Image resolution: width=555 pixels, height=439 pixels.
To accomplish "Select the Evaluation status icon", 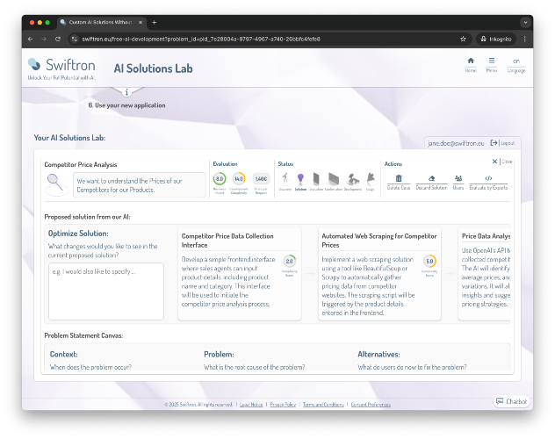I will (x=316, y=179).
